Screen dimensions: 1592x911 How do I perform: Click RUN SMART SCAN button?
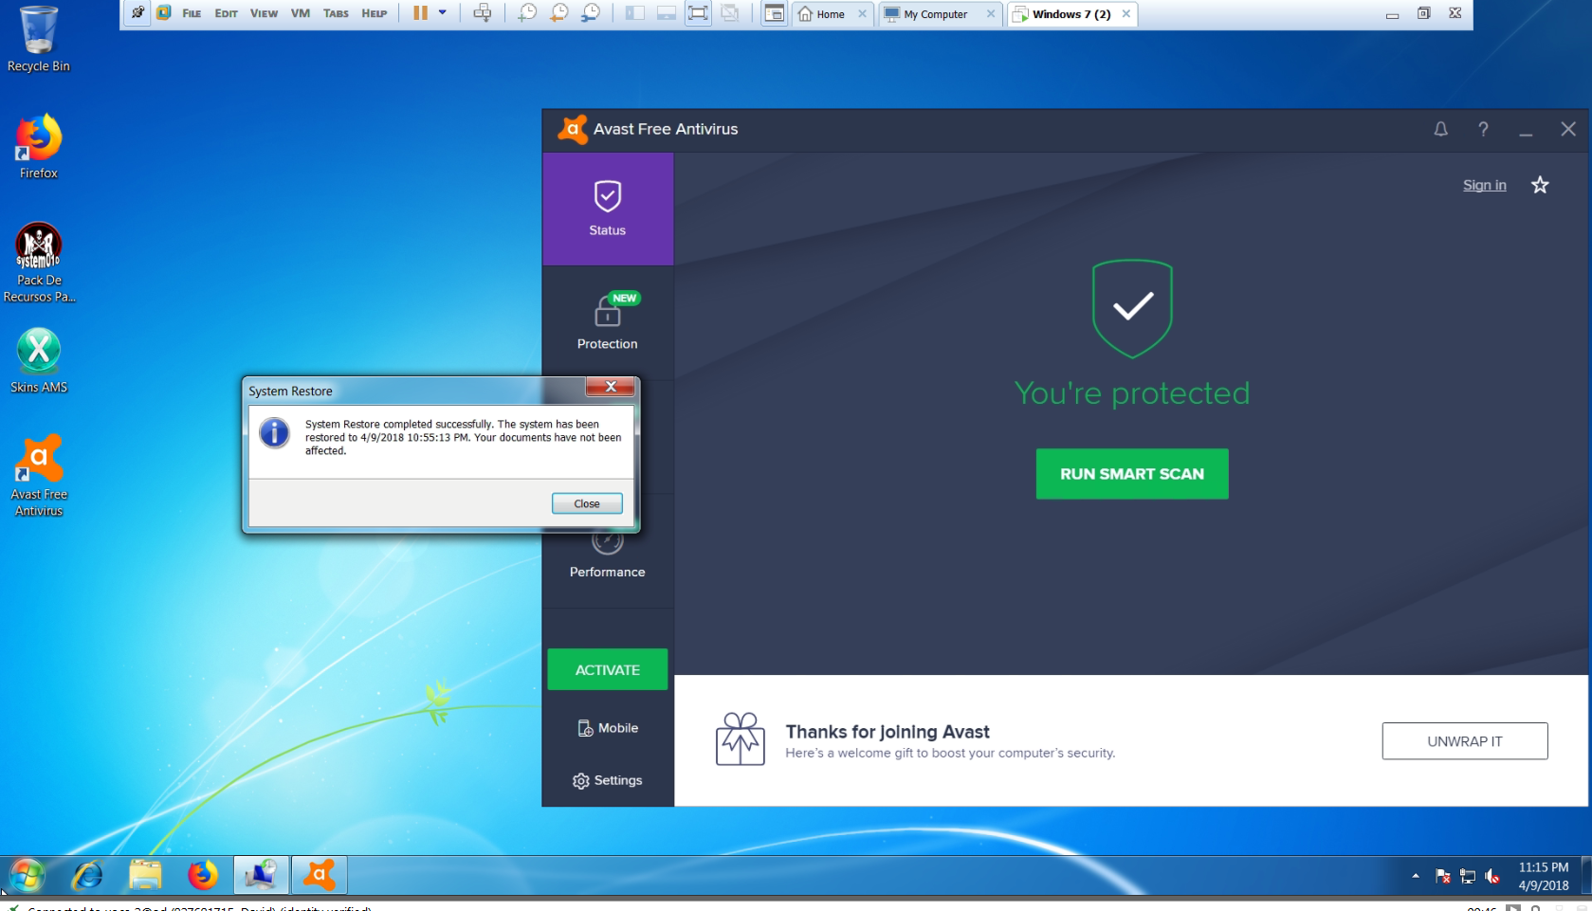click(1132, 474)
